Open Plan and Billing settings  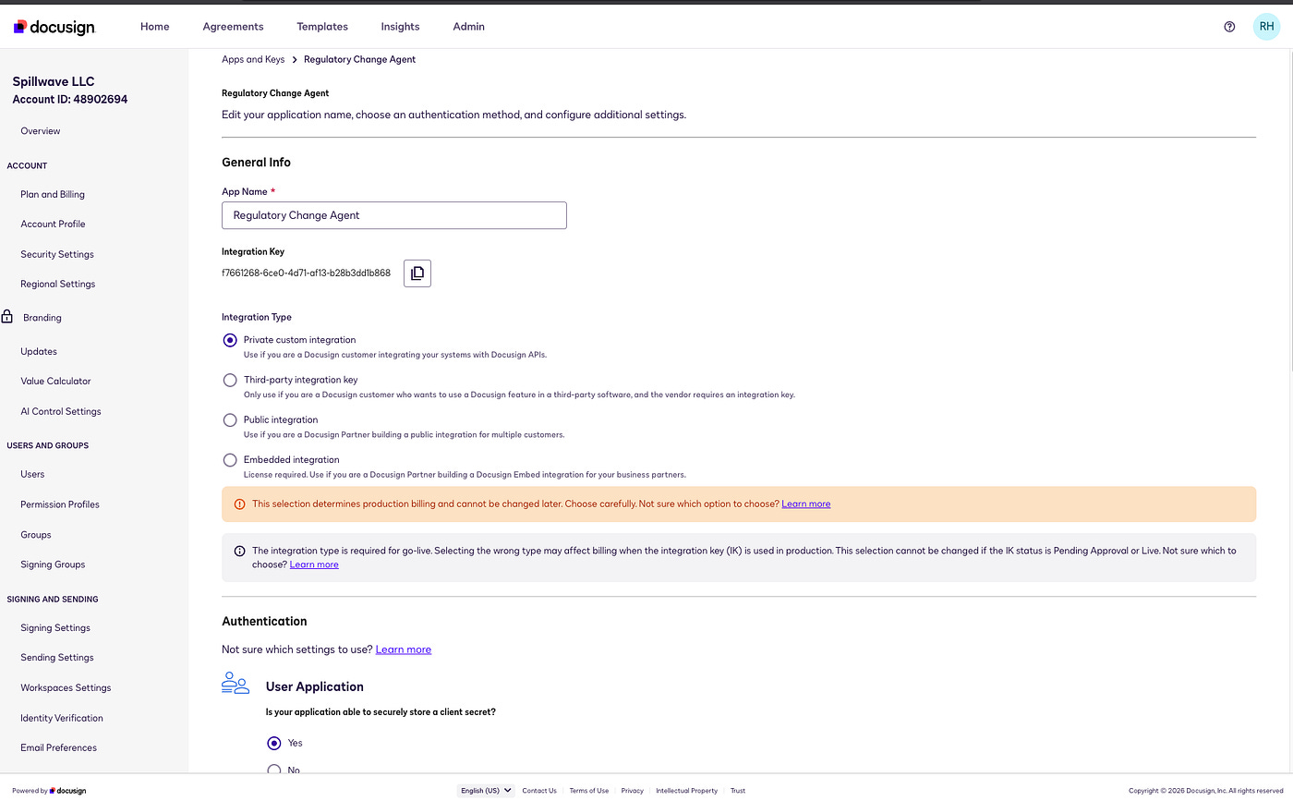[x=53, y=195]
